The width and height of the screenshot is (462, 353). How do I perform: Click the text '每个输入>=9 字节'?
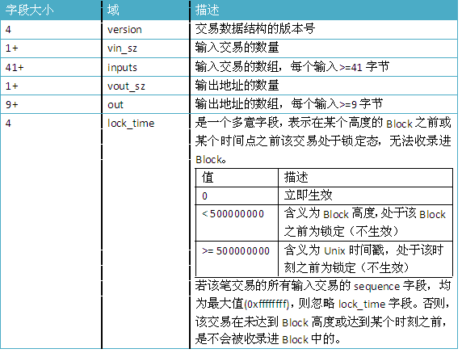pyautogui.click(x=337, y=104)
